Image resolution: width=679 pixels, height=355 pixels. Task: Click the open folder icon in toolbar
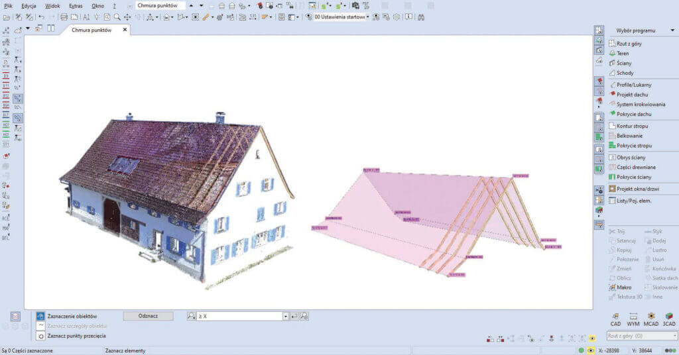click(6, 17)
